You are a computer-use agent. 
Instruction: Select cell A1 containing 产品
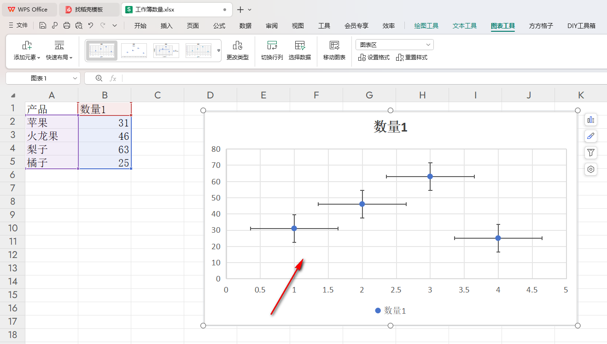point(52,109)
